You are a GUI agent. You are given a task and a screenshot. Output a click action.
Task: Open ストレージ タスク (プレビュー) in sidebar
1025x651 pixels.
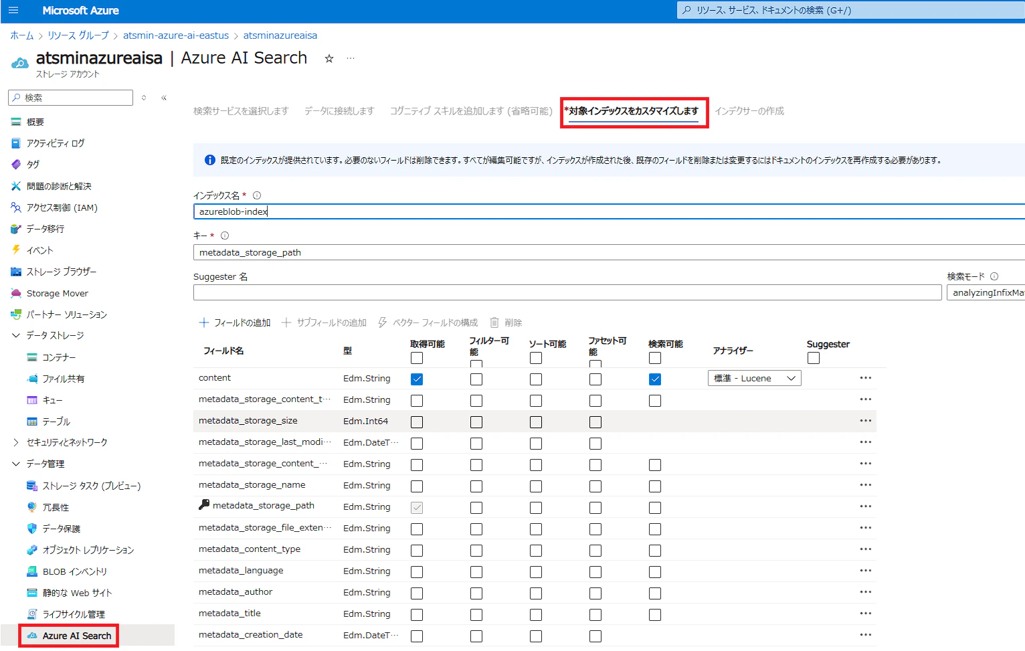click(91, 486)
